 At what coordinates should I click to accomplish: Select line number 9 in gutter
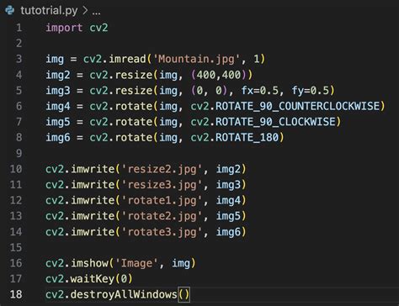[19, 153]
